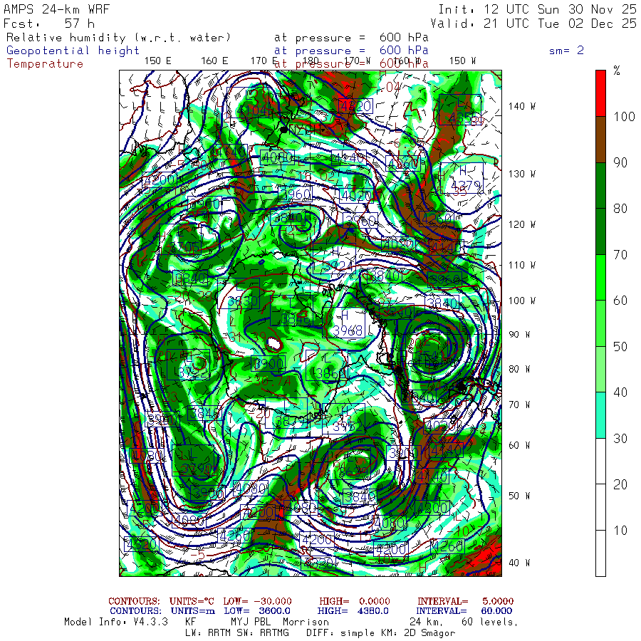Click the "sm= 2" smoothing label
641x641 pixels.
(566, 51)
